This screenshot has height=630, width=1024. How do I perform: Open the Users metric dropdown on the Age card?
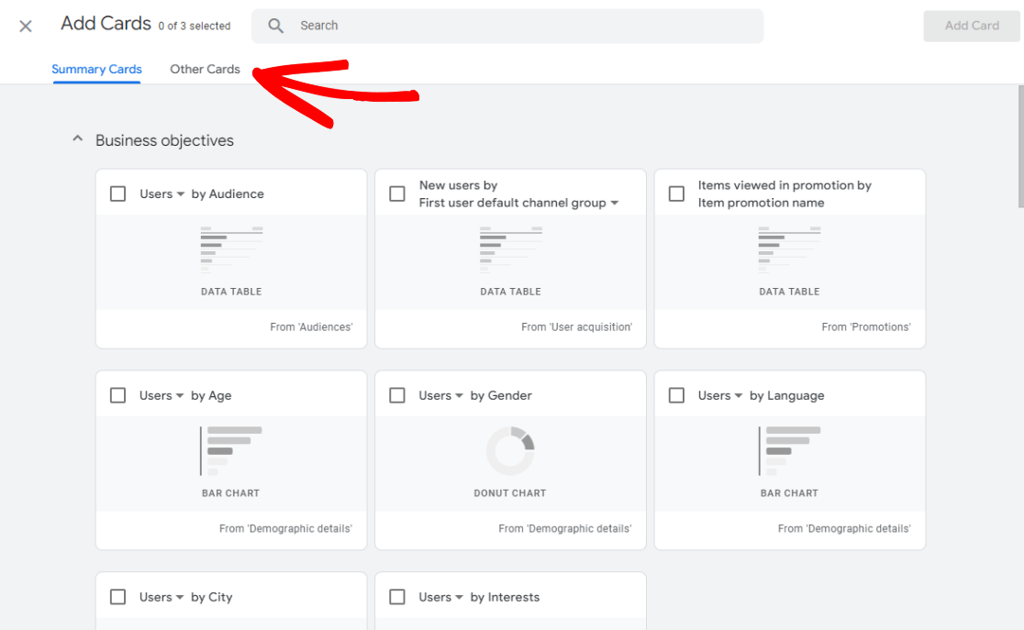pos(178,395)
